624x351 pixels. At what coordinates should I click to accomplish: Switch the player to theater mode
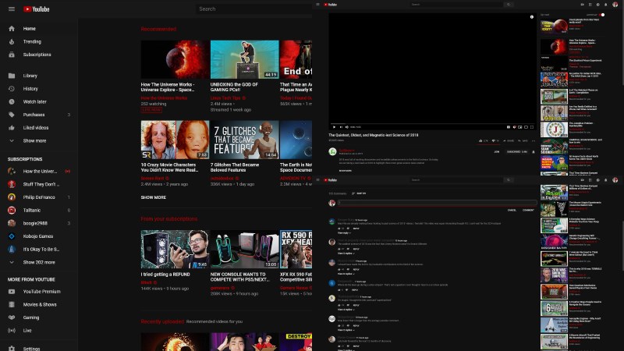point(526,127)
